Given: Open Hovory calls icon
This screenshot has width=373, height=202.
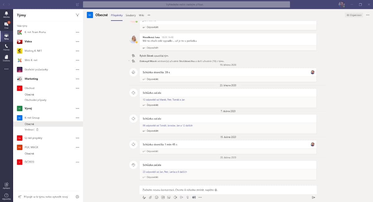Looking at the screenshot, I should click(x=6, y=47).
